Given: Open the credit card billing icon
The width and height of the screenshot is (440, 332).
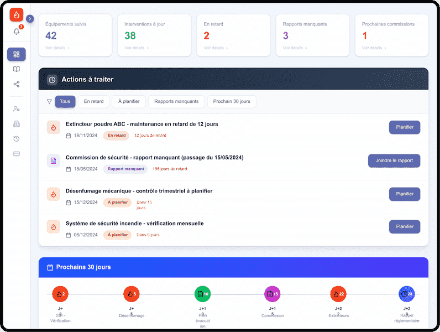Looking at the screenshot, I should pos(17,154).
